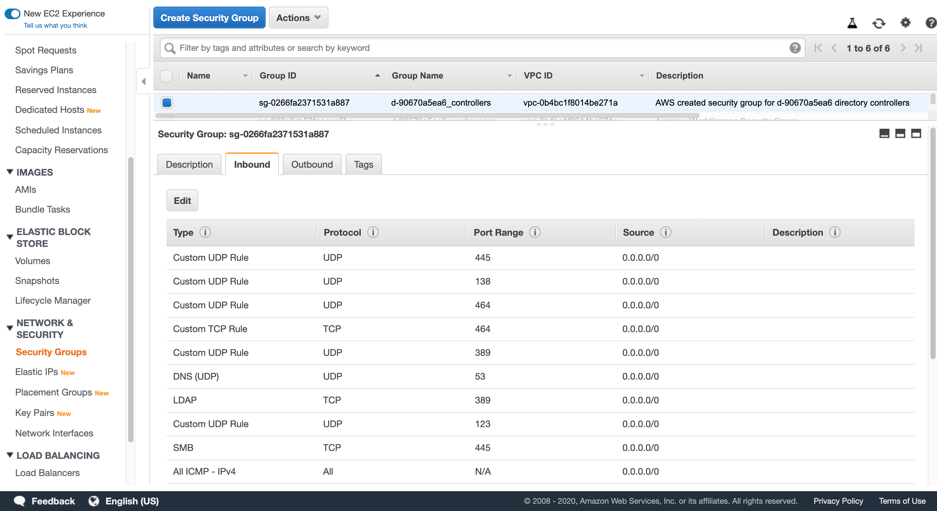The width and height of the screenshot is (937, 511).
Task: Refresh the security groups list
Action: [879, 23]
